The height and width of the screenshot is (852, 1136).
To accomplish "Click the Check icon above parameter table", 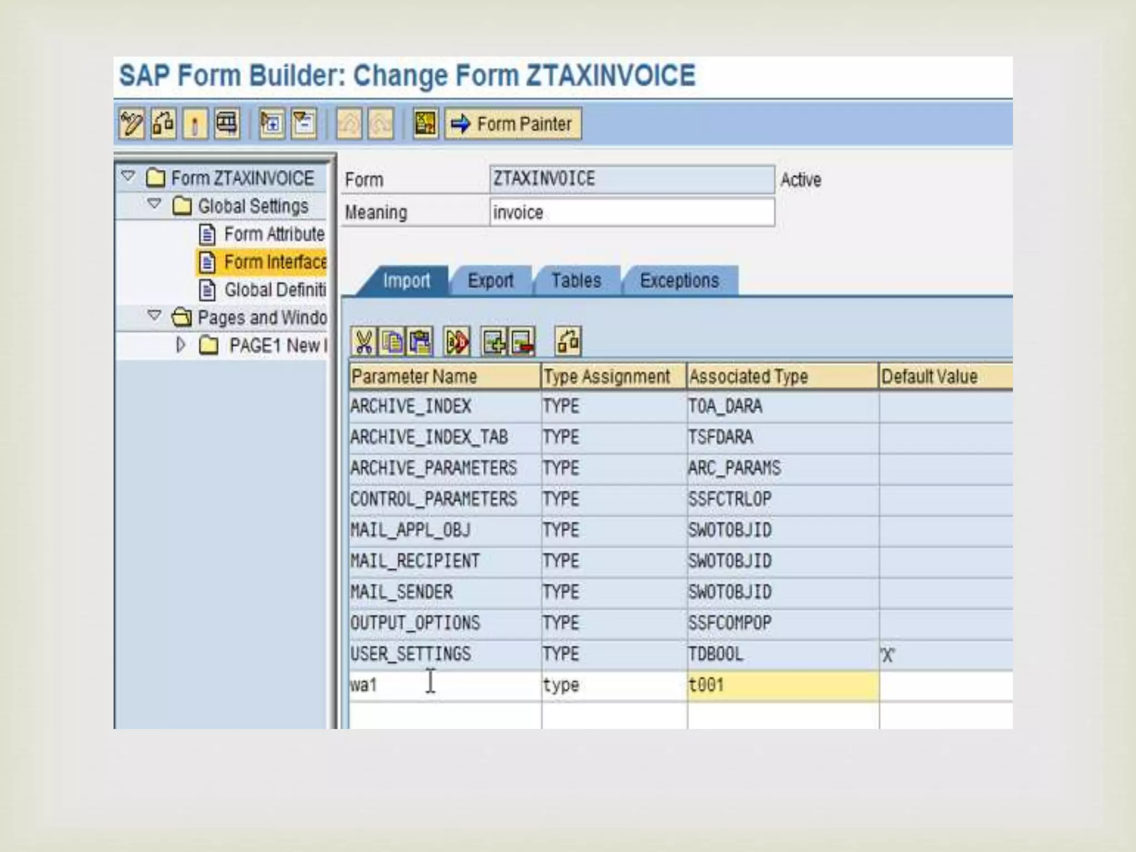I will point(568,341).
